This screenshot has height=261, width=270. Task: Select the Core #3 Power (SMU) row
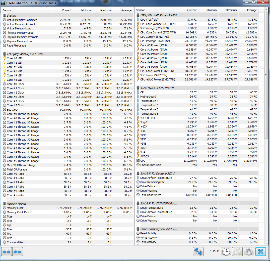(197, 58)
